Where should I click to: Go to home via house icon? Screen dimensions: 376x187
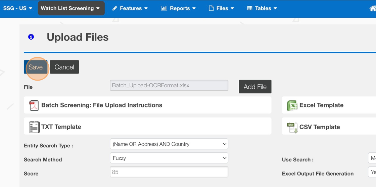[372, 8]
